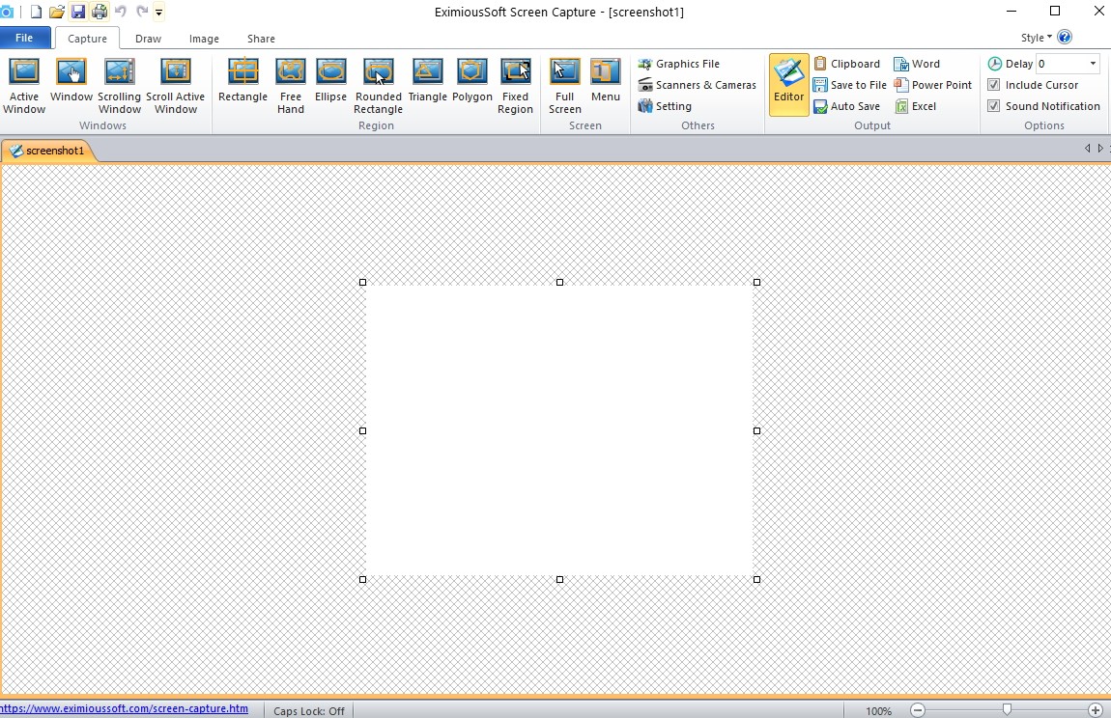1111x718 pixels.
Task: Toggle Sound Notification checkbox
Action: click(994, 106)
